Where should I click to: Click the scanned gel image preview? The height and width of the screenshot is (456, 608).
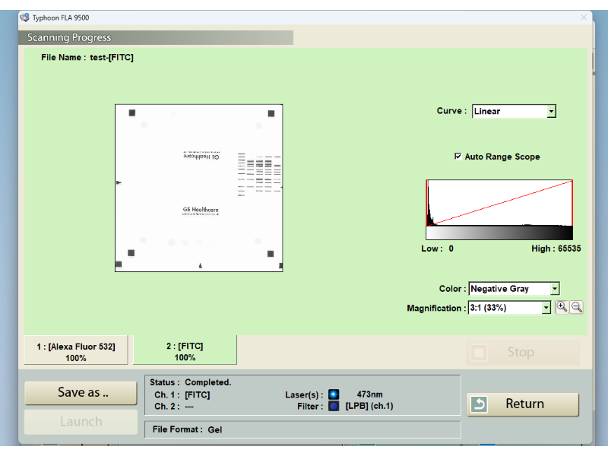(x=199, y=188)
